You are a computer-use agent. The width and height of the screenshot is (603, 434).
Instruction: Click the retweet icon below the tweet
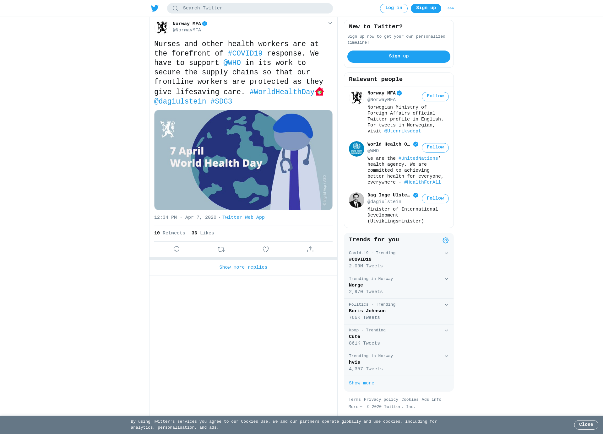221,249
